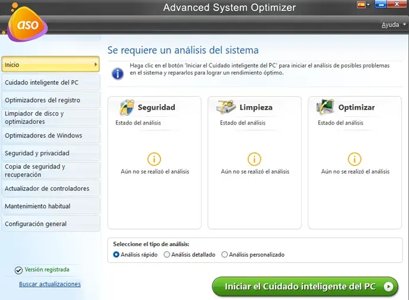Expand the Inicio arrow indicator
409x300 pixels.
coord(95,64)
